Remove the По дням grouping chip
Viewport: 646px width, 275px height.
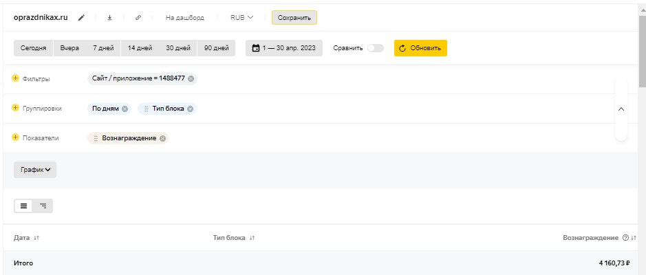tap(125, 109)
